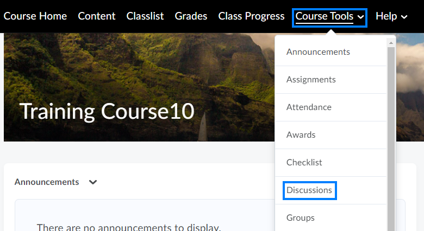
Task: Navigate to Grades
Action: point(191,16)
